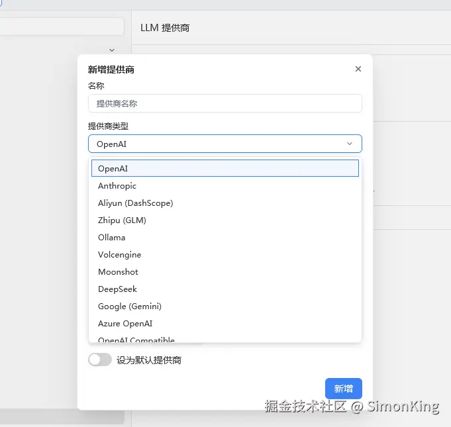Click the blue 新增 button
The height and width of the screenshot is (427, 451).
point(344,389)
